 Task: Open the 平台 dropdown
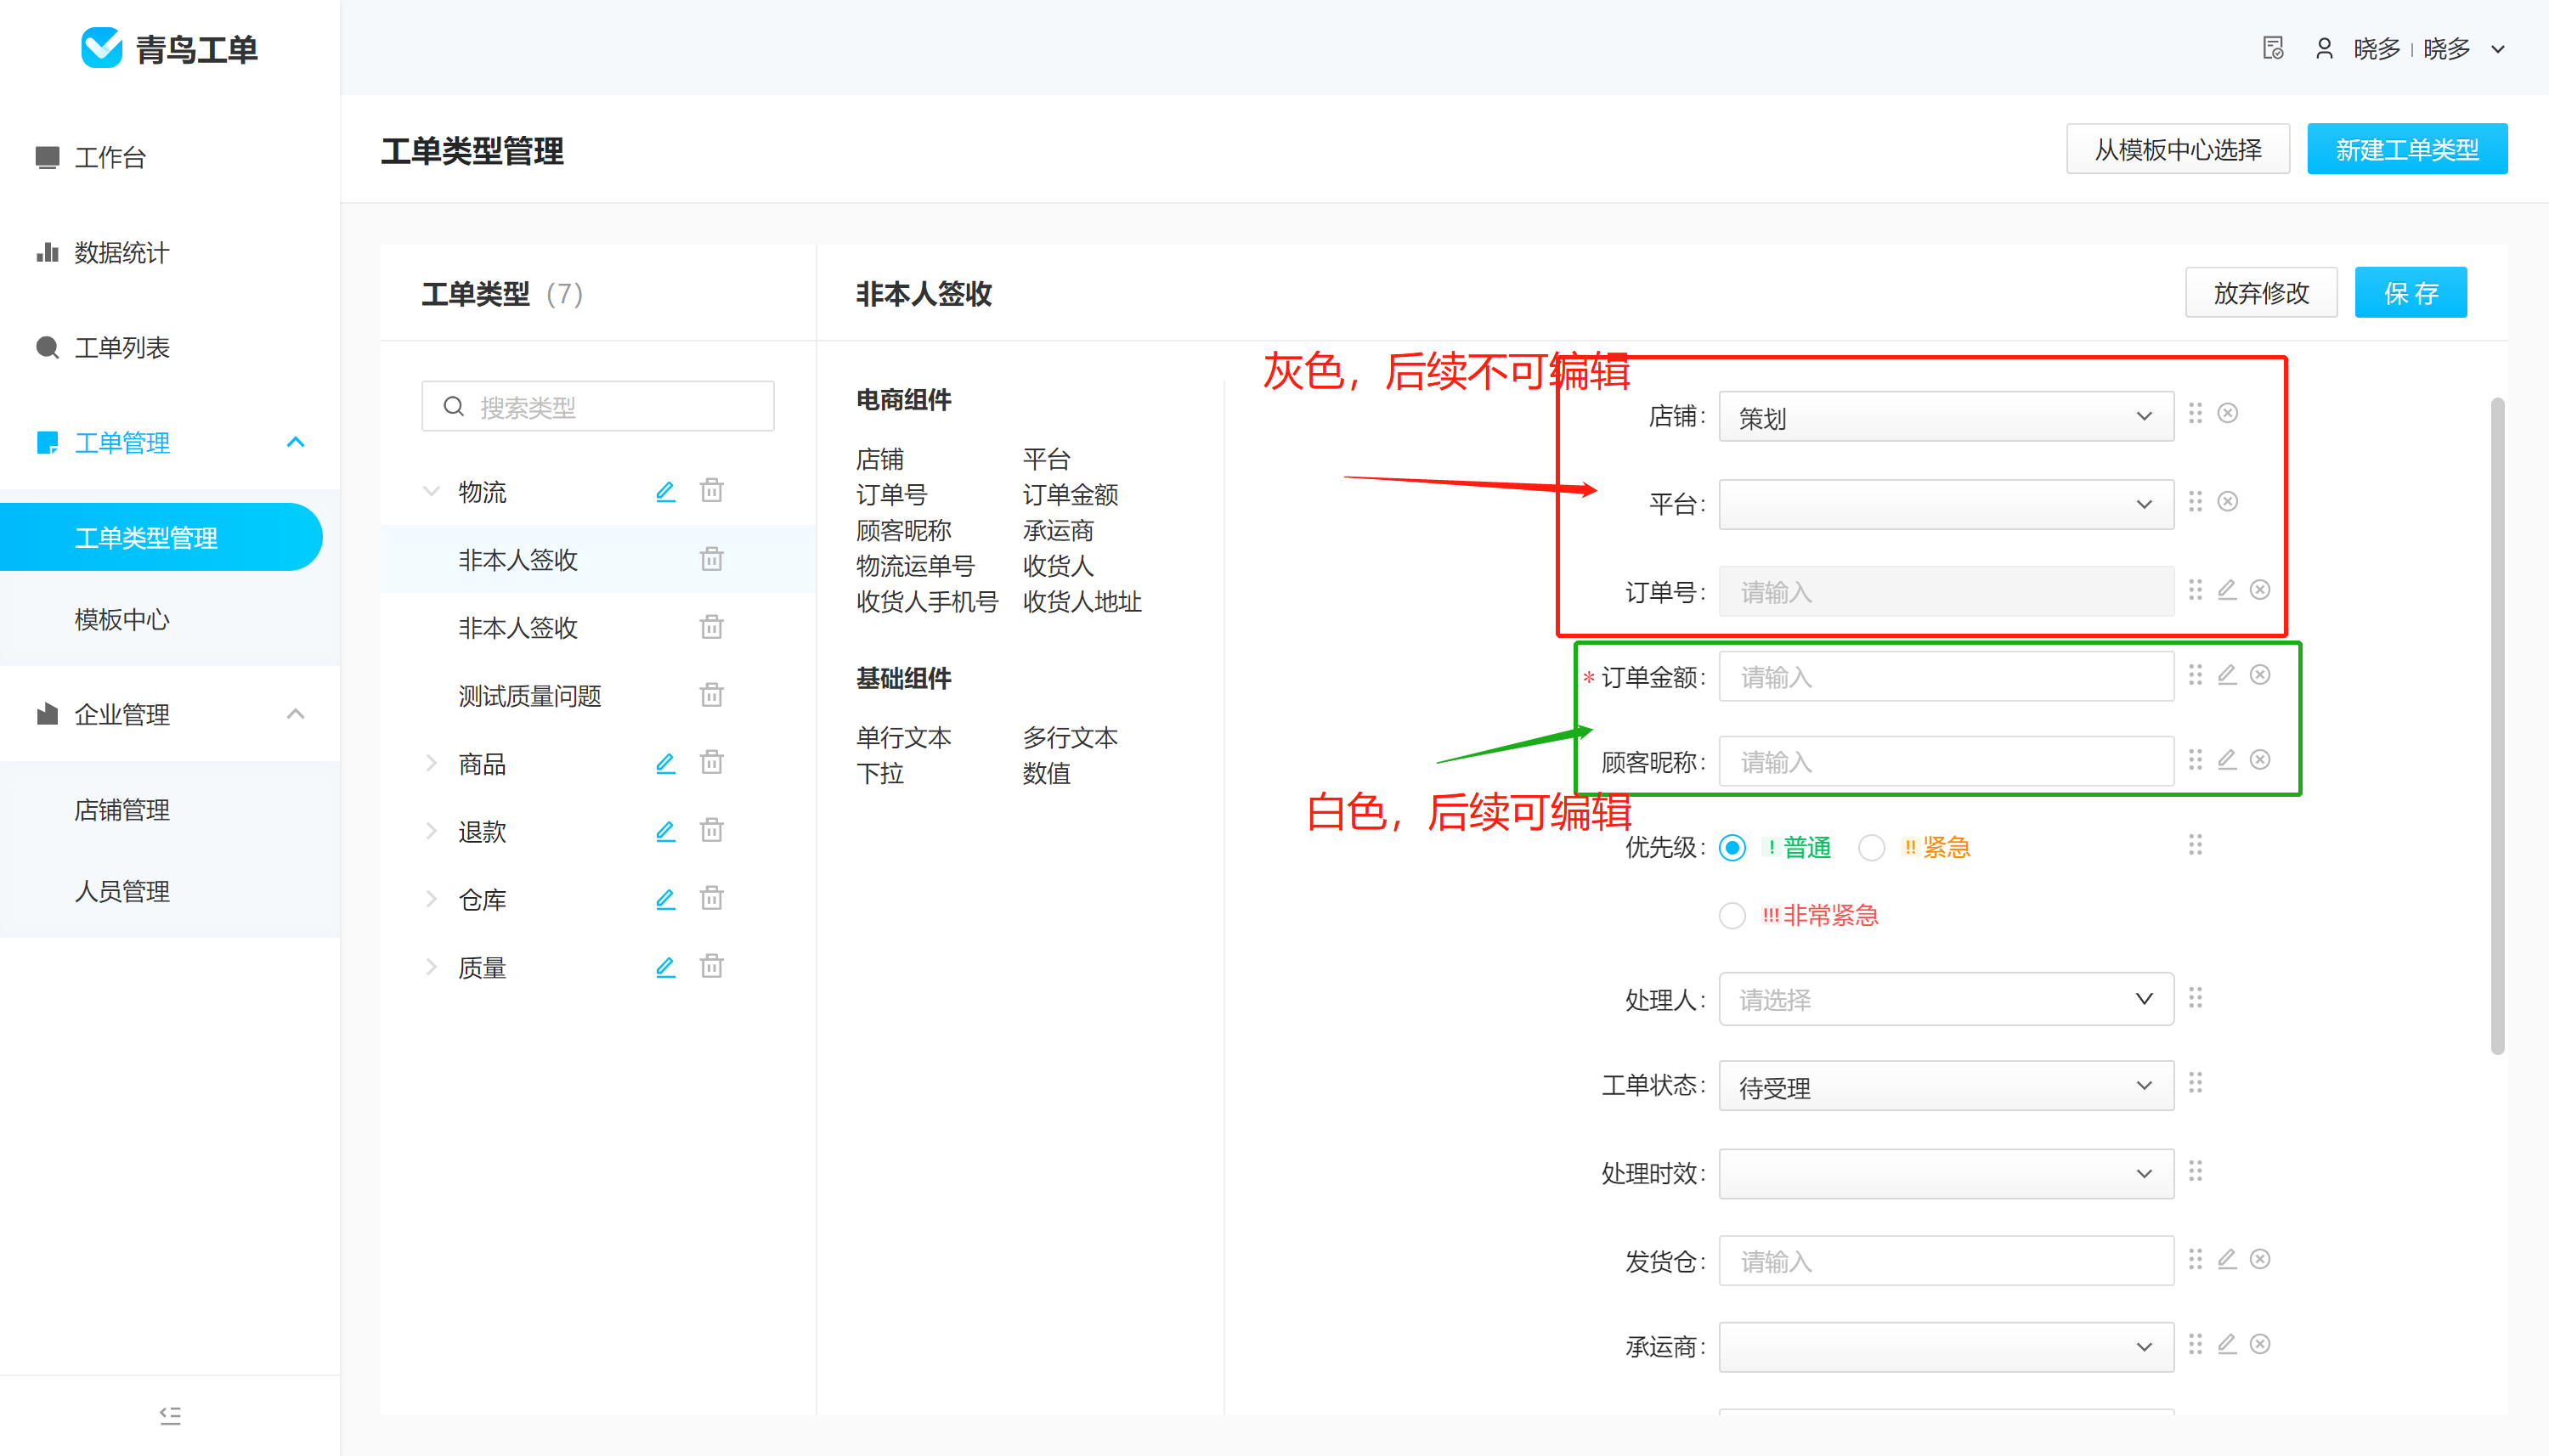[1946, 504]
